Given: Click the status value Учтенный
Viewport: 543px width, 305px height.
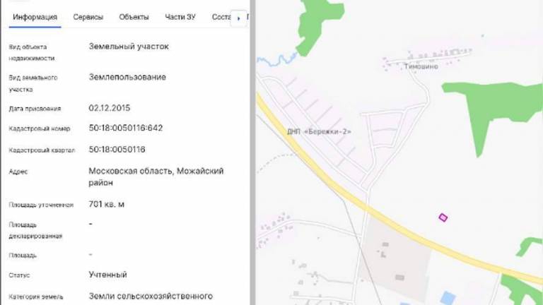Looking at the screenshot, I should [107, 275].
